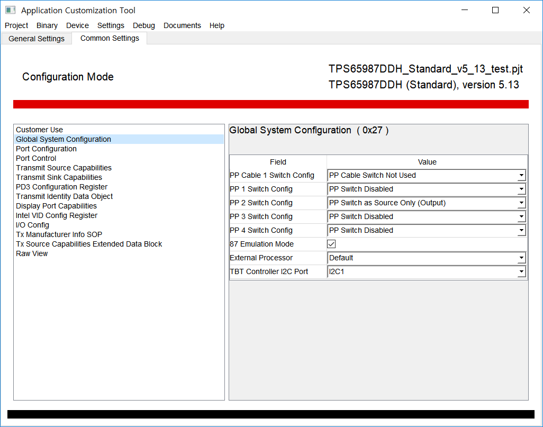Click the PP 3 Switch Config label
The image size is (543, 427).
pos(261,216)
